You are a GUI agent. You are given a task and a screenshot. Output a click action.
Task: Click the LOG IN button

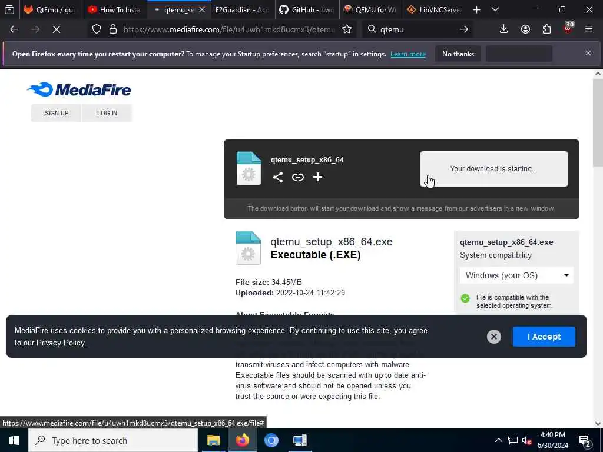click(107, 113)
